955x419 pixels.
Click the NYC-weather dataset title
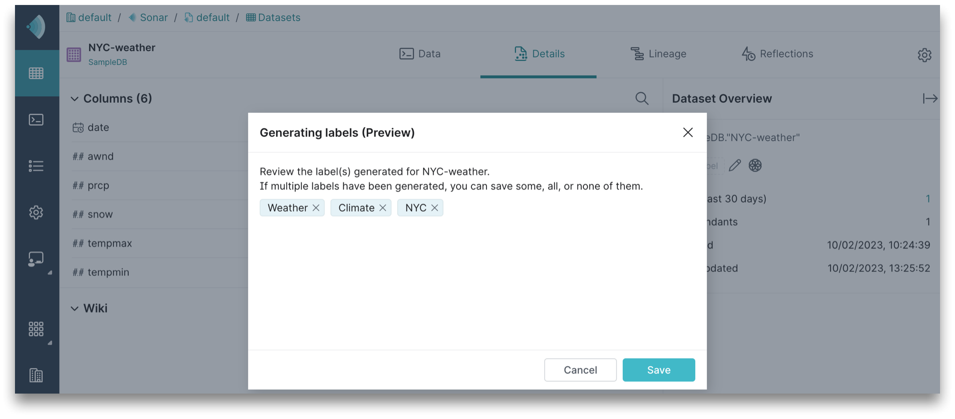click(122, 48)
